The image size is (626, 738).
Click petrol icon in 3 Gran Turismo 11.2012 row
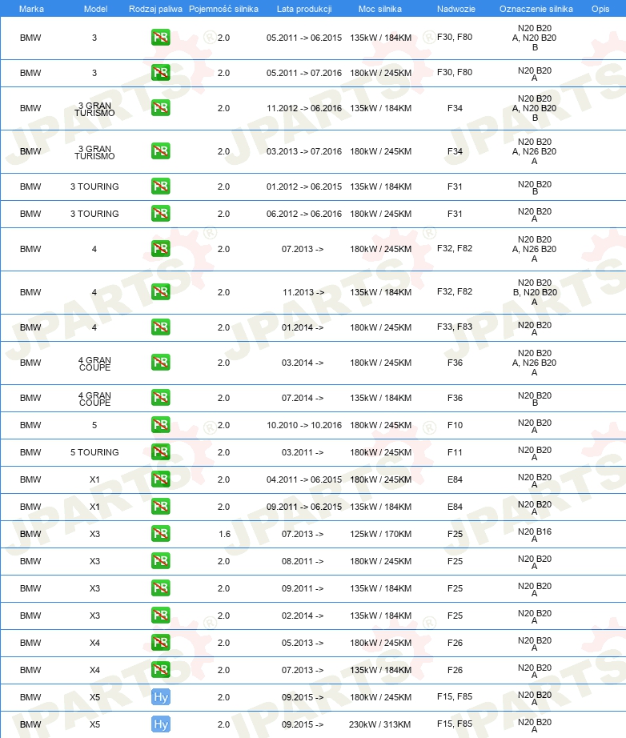click(x=160, y=108)
